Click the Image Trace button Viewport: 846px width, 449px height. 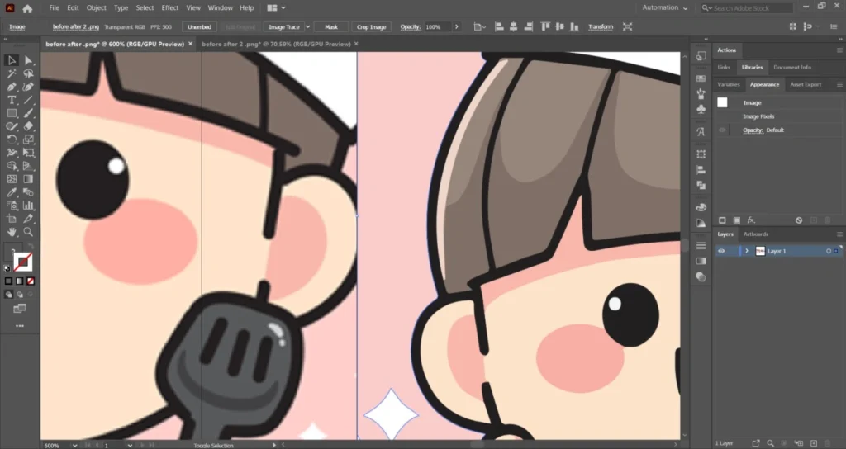click(x=284, y=26)
